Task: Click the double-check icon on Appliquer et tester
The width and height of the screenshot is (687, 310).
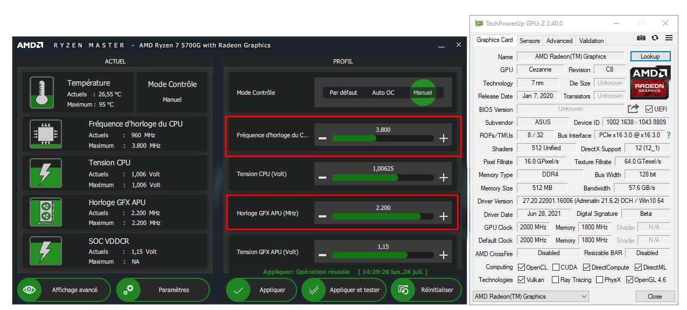Action: [313, 290]
